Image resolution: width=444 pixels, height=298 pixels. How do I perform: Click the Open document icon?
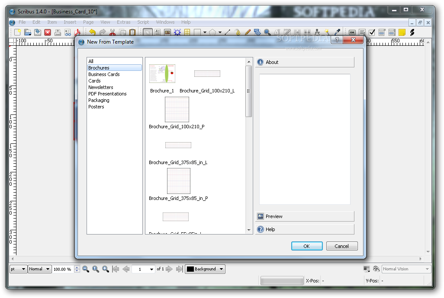[27, 32]
